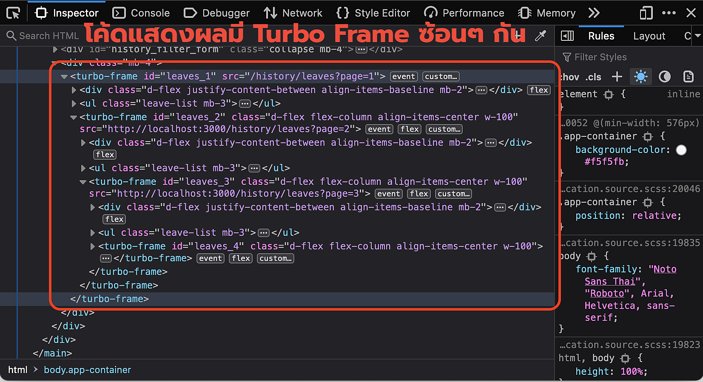Toggle print media simulation for the page
703x382 pixels.
click(x=688, y=77)
